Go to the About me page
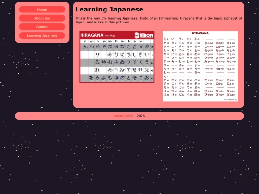This screenshot has height=194, width=259. click(42, 18)
